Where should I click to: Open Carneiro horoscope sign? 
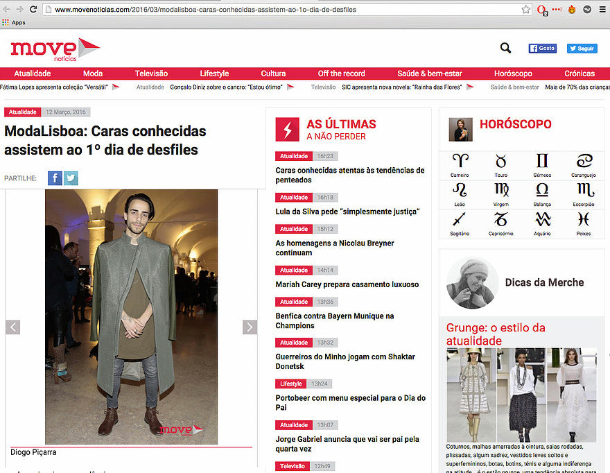point(460,165)
